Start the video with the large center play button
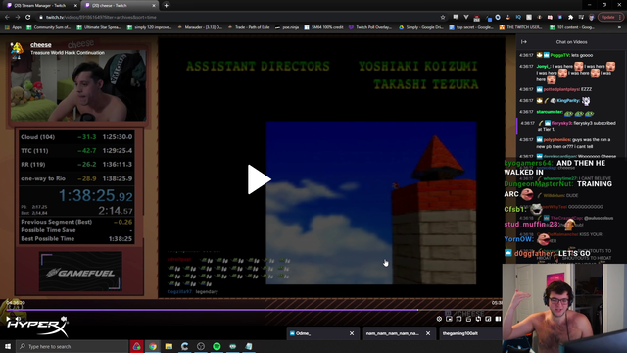The image size is (627, 353). coord(259,179)
